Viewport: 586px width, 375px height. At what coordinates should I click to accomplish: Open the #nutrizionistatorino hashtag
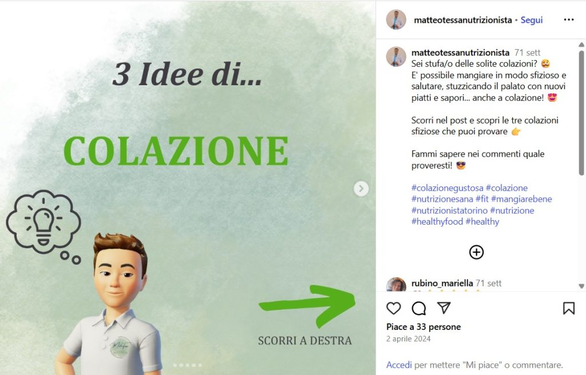449,210
